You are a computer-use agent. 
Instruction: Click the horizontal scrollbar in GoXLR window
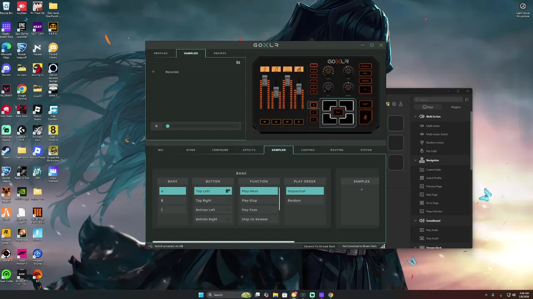[x=224, y=242]
